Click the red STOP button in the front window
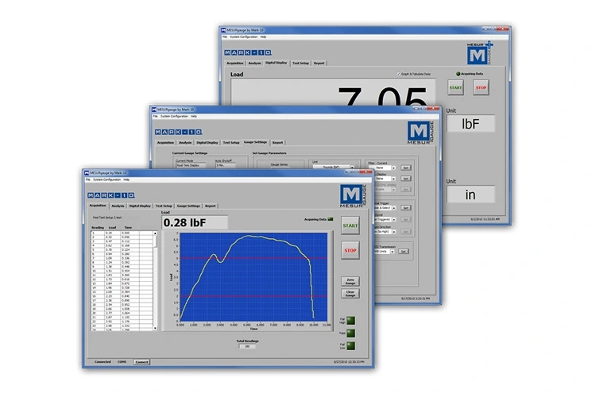The height and width of the screenshot is (397, 596). click(x=350, y=250)
